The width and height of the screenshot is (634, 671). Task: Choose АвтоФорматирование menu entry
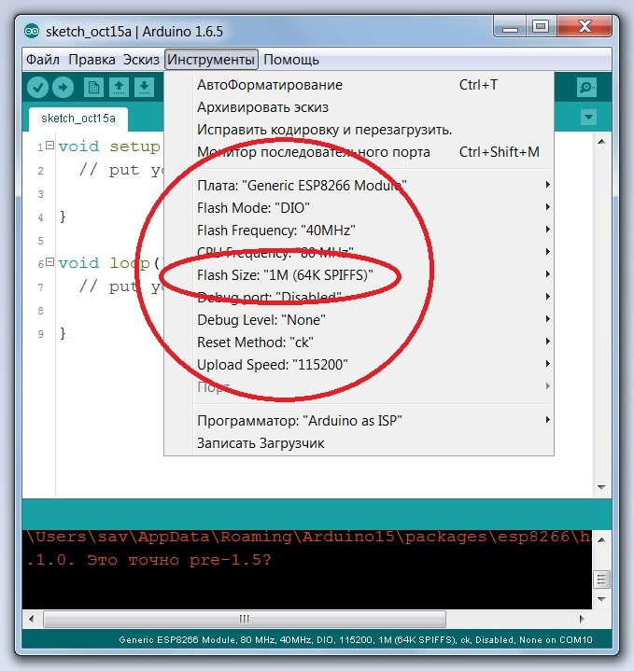tap(359, 85)
